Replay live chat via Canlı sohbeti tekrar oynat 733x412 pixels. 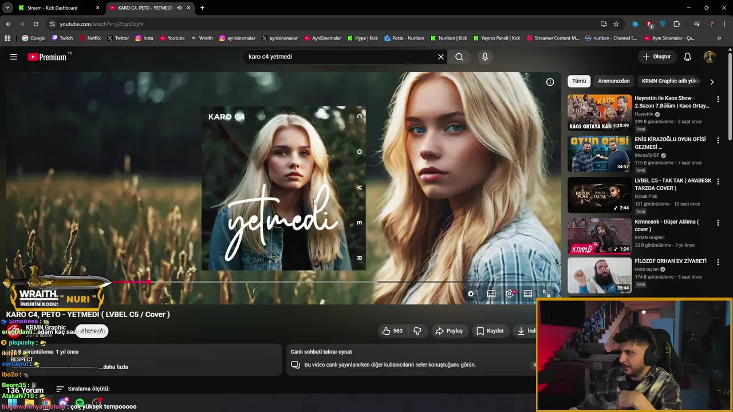point(321,352)
